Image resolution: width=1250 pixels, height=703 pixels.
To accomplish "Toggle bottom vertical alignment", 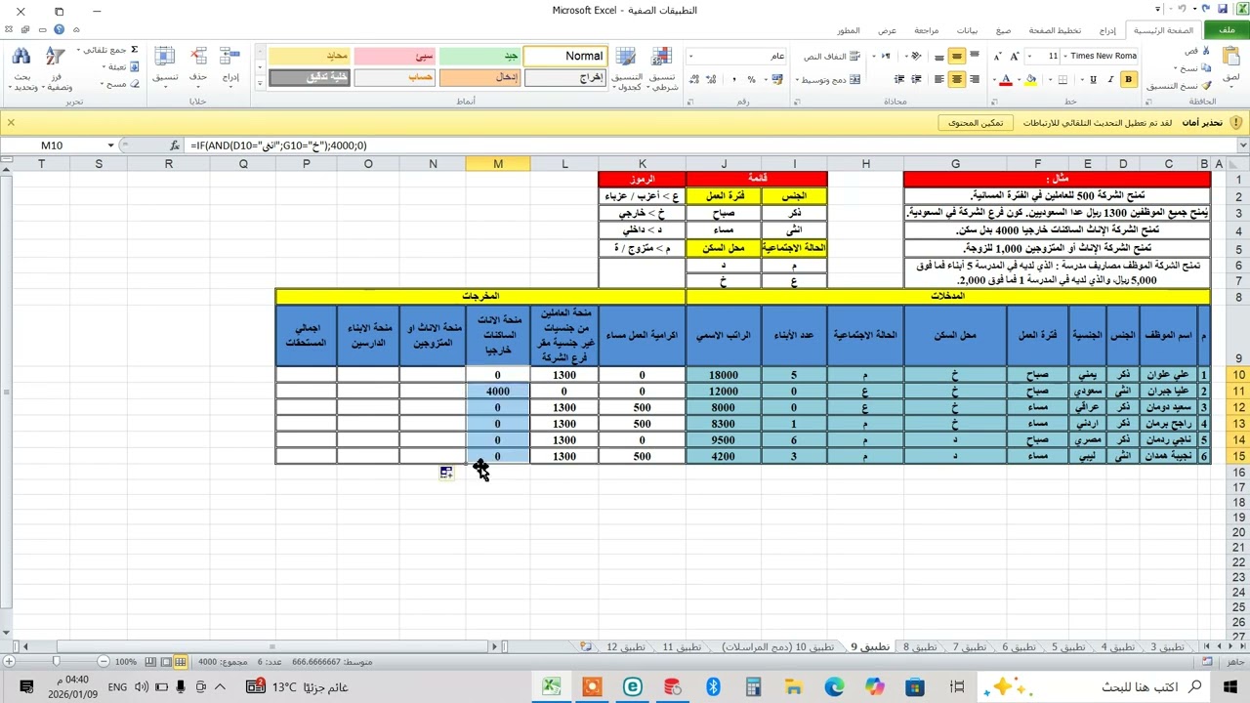I will click(938, 56).
